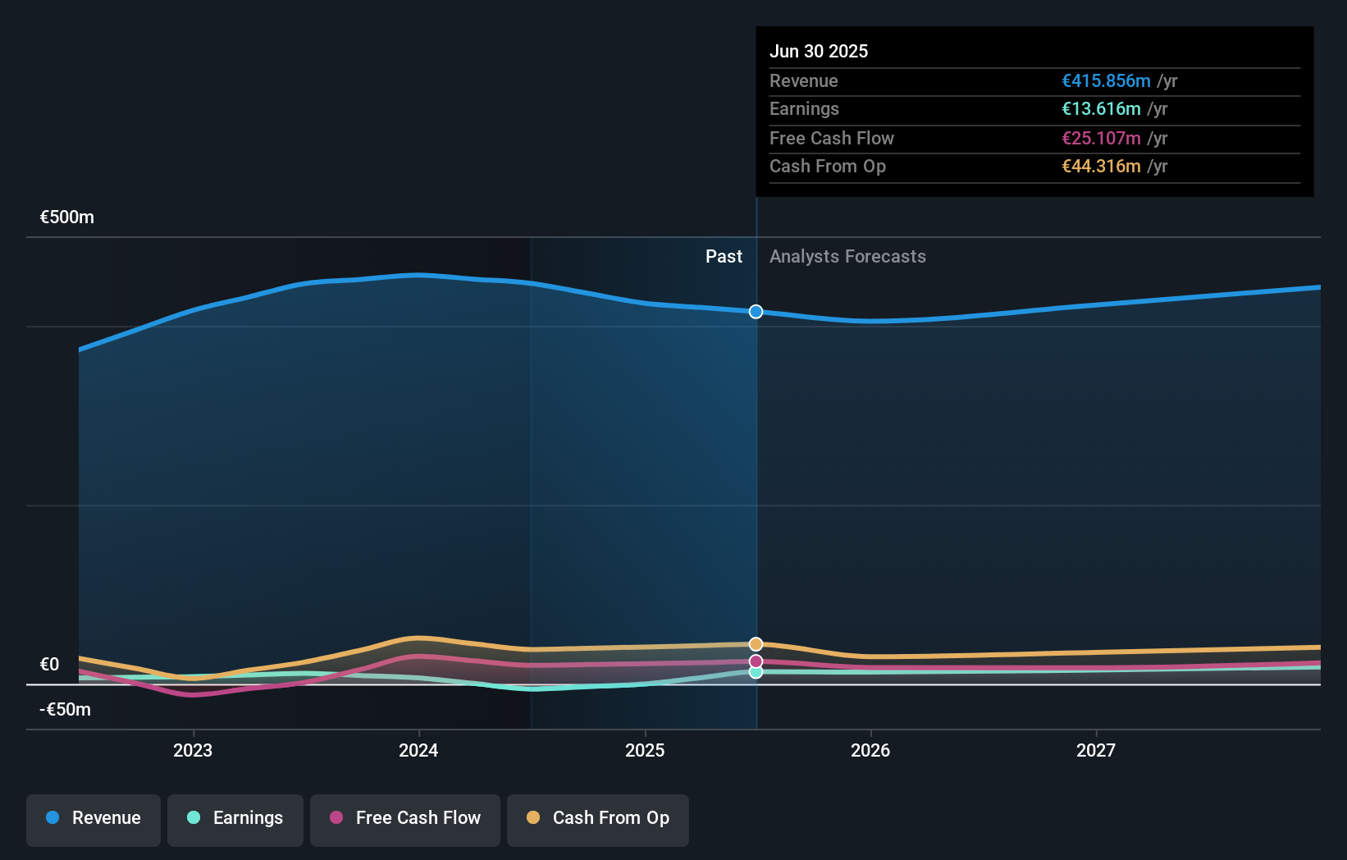Switch to the Analysts Forecasts section
1347x860 pixels.
tap(847, 256)
